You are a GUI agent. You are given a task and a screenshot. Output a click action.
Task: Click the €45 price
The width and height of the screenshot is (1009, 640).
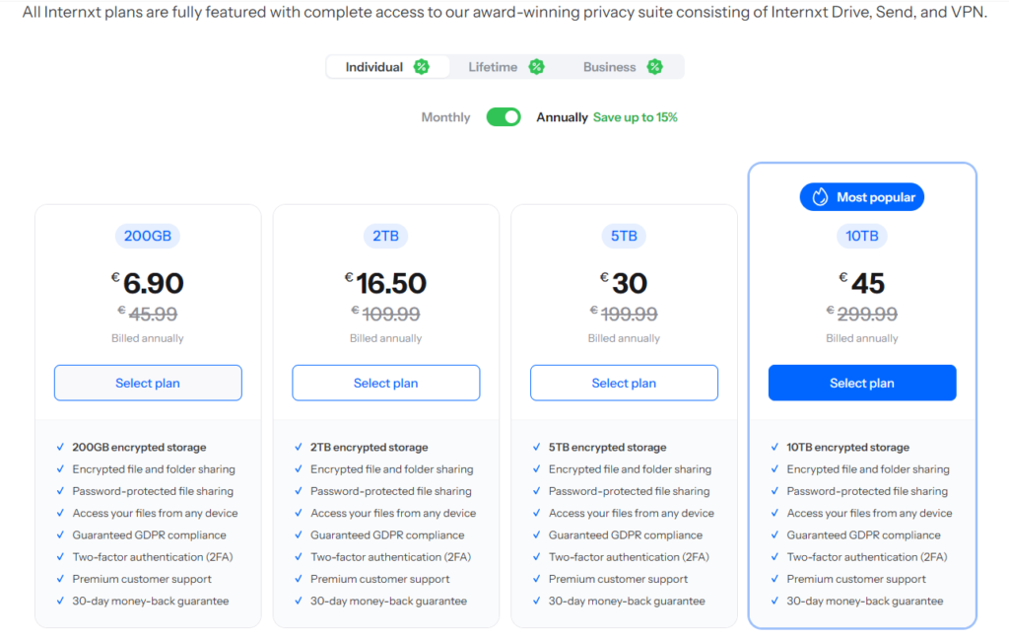(861, 283)
